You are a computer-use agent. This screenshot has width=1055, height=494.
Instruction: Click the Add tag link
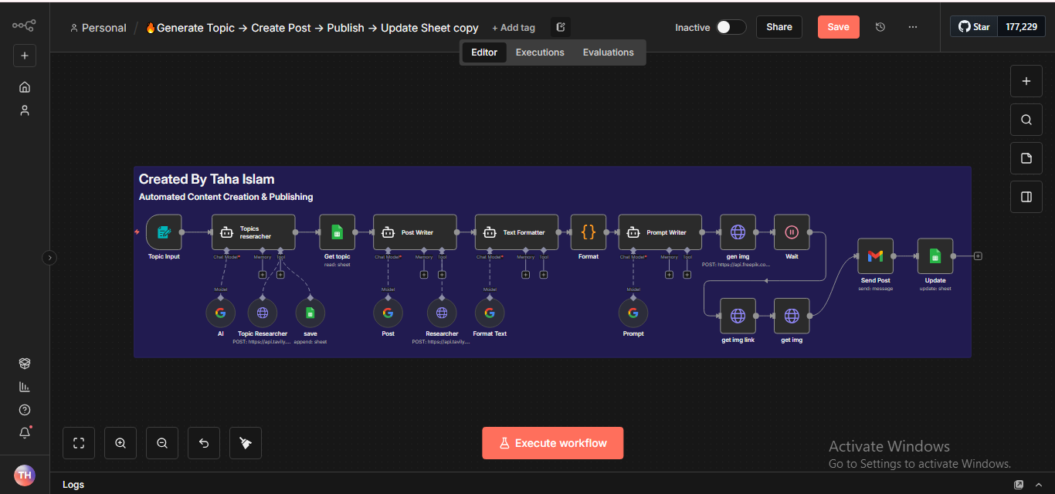(x=514, y=28)
